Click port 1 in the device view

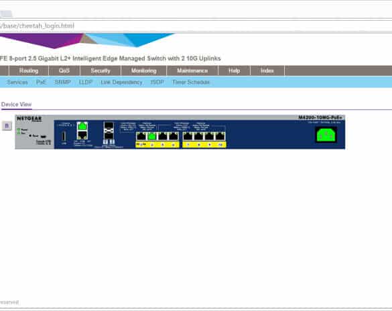(x=141, y=136)
